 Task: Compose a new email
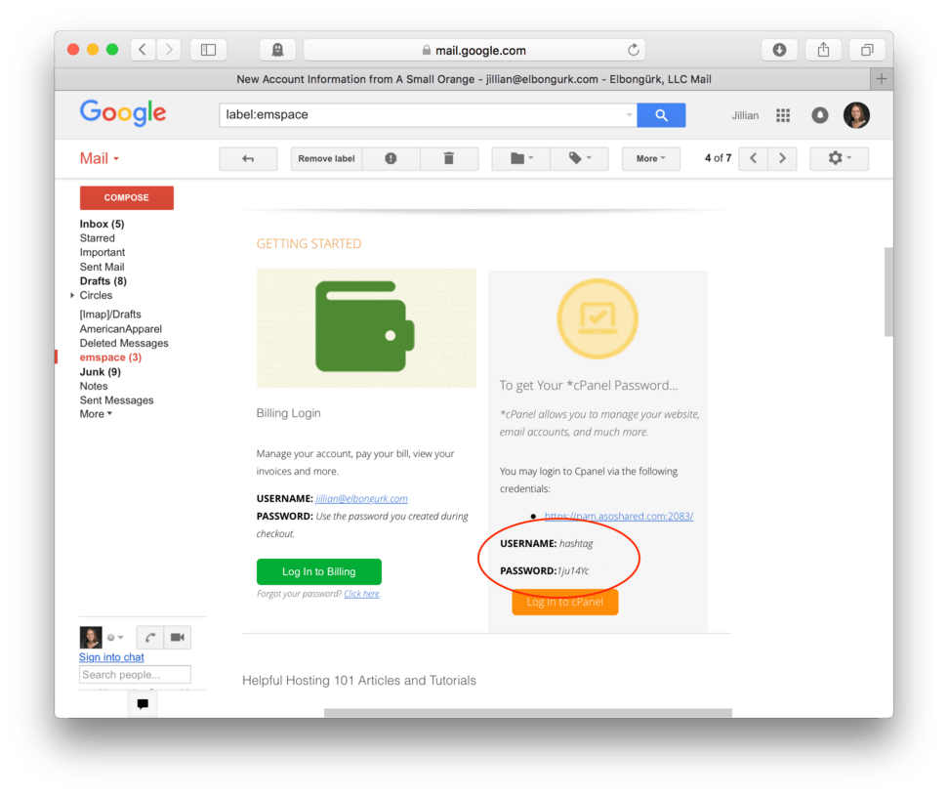(127, 198)
